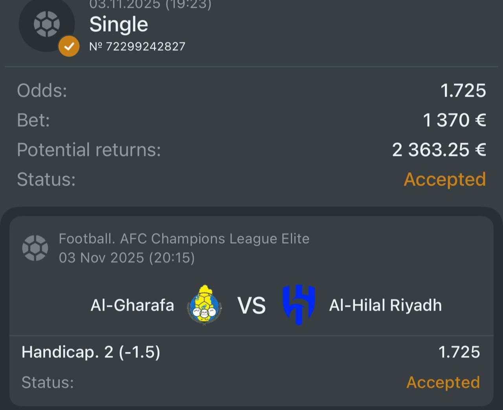Click the Accepted status below Potential returns
This screenshot has height=410, width=503.
(445, 179)
